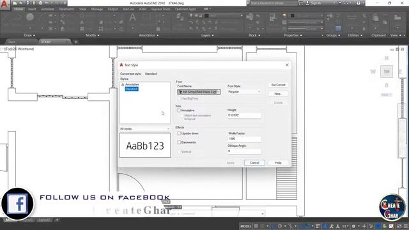
Task: Click the New drawing quick access icon
Action: tap(15, 3)
